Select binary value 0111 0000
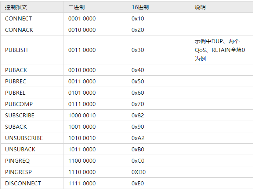This screenshot has height=189, width=253. (x=82, y=104)
